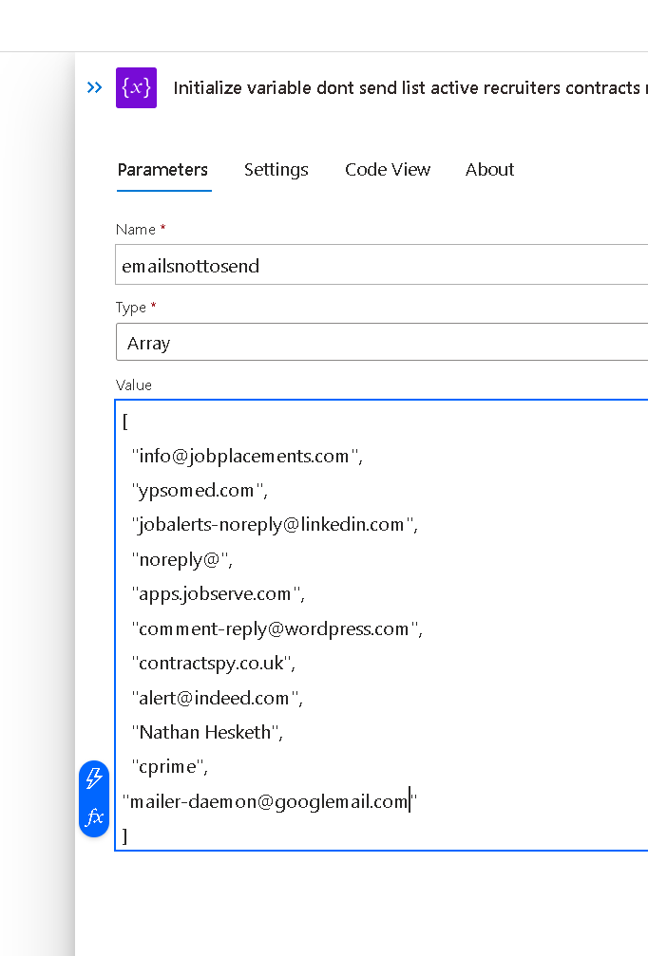648x956 pixels.
Task: Click the Name field containing emailsnottosend
Action: coord(381,265)
